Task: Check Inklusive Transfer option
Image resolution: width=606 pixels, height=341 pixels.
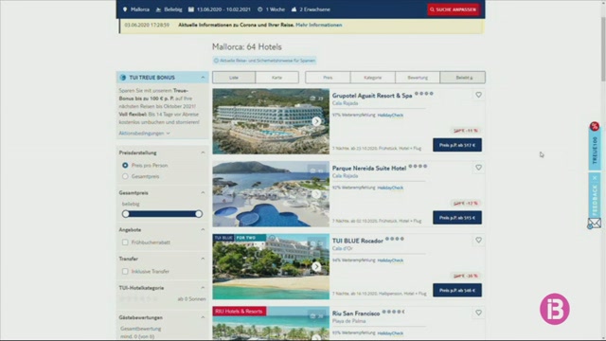Action: (x=125, y=272)
